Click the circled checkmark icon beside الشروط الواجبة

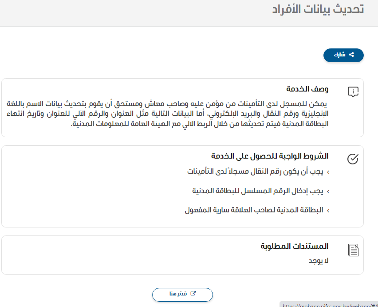coord(353,159)
